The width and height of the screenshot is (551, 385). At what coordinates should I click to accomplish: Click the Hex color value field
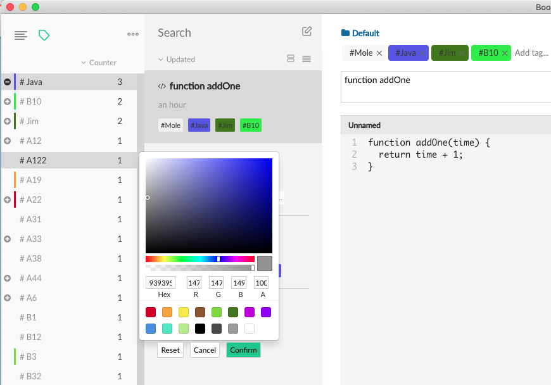pos(161,283)
